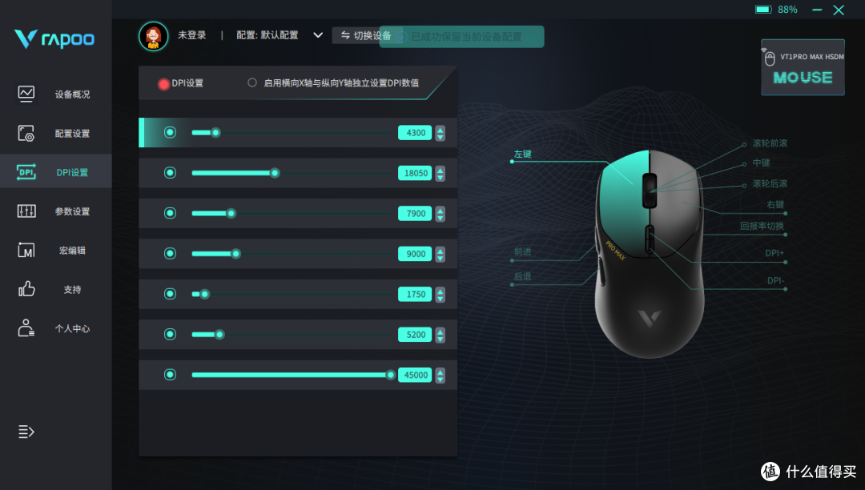
Task: Open the 配置 默认配置 profile dropdown arrow
Action: 318,35
